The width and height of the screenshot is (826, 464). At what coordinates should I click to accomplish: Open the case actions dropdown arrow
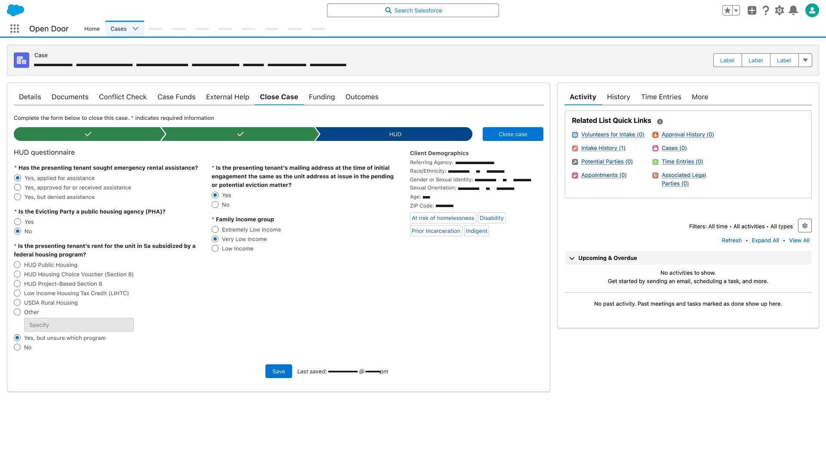pos(805,60)
